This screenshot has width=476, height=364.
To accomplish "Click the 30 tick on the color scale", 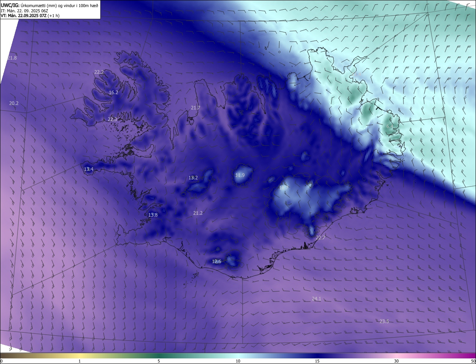I will [396, 361].
